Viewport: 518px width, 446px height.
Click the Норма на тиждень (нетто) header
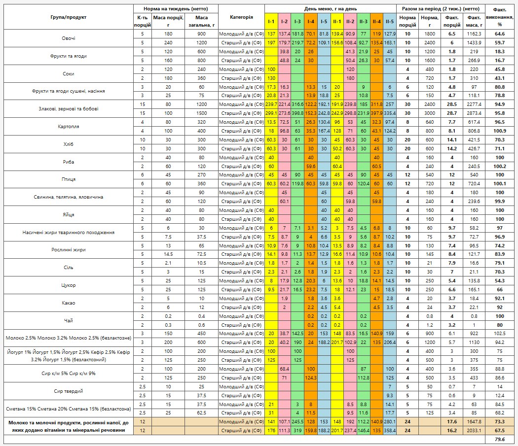176,9
